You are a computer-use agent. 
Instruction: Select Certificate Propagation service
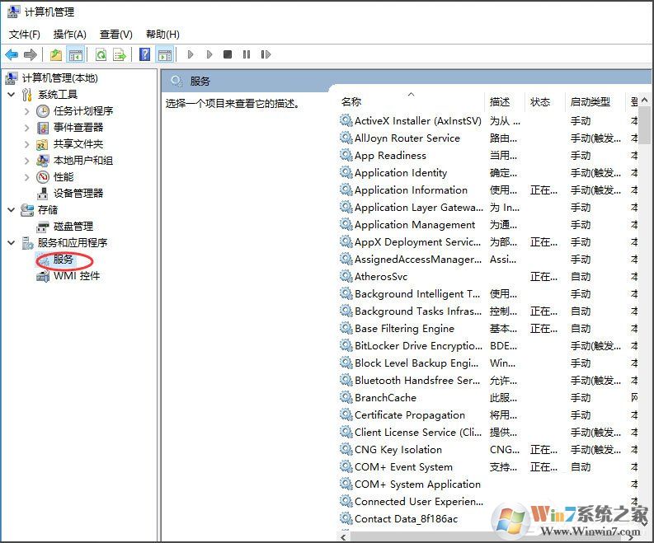point(410,415)
